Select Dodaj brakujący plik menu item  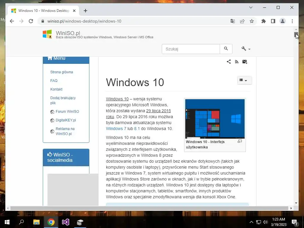click(63, 100)
